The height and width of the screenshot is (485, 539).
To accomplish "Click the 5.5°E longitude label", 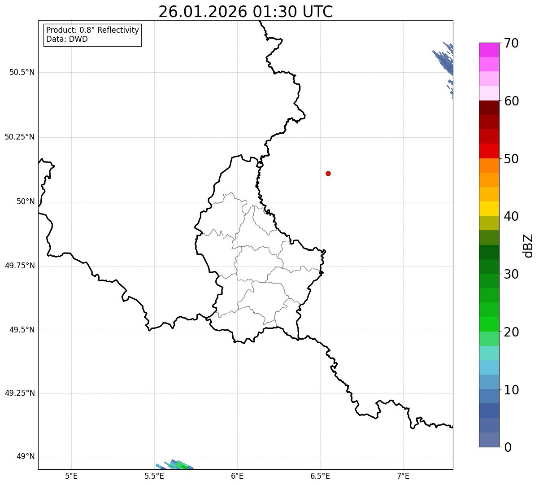I will coord(154,476).
